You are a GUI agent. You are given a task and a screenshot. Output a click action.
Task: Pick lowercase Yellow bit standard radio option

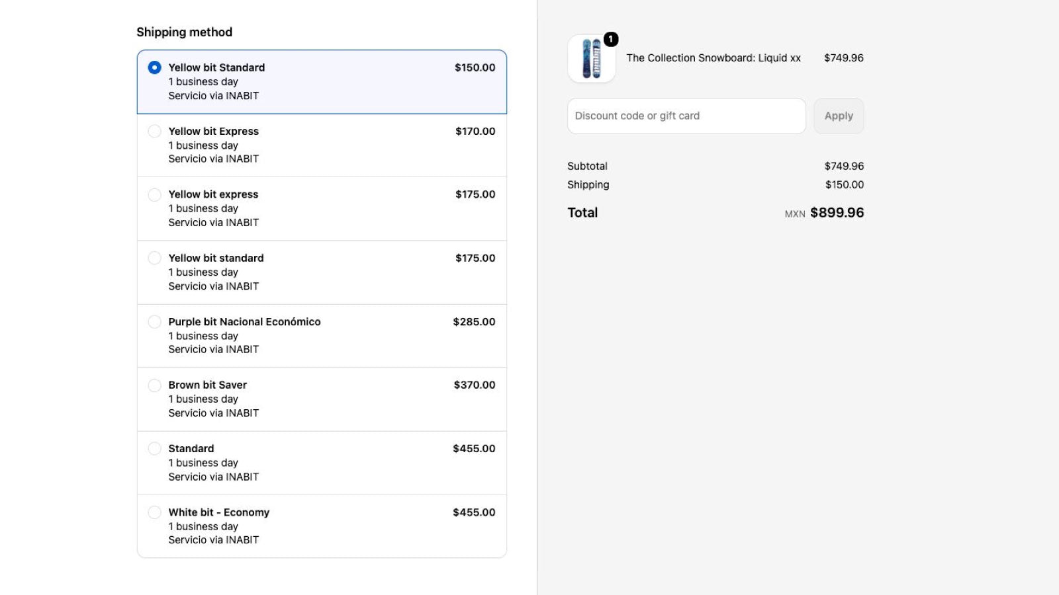pos(154,258)
